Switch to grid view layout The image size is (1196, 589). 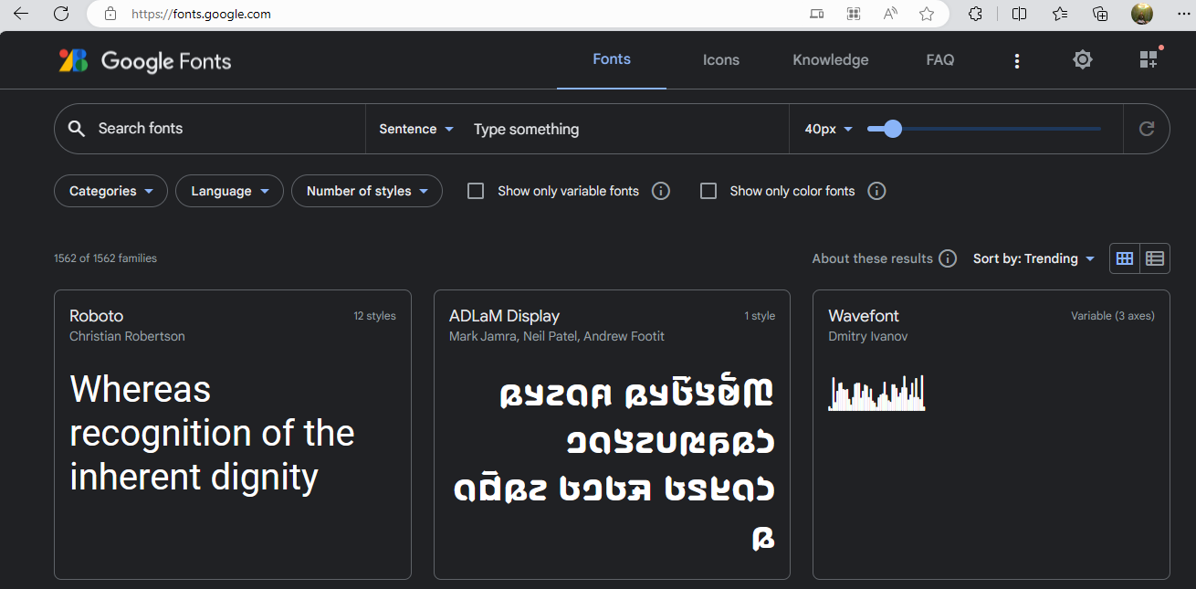(x=1125, y=258)
